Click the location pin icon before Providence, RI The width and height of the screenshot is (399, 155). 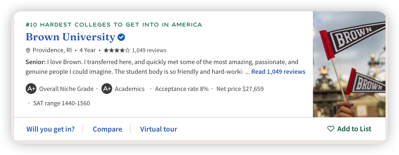[28, 50]
